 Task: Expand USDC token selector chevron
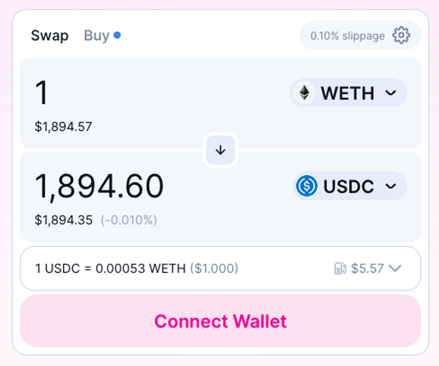391,186
